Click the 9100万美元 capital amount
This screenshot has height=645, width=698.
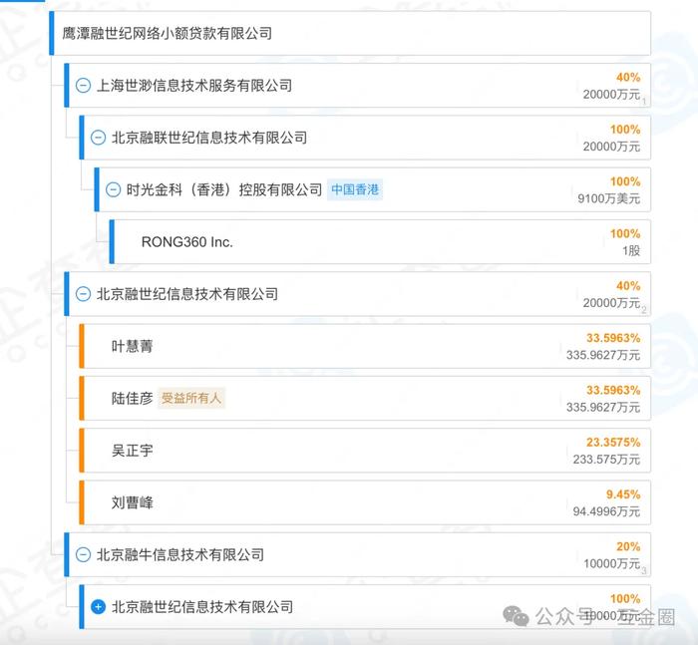(608, 198)
